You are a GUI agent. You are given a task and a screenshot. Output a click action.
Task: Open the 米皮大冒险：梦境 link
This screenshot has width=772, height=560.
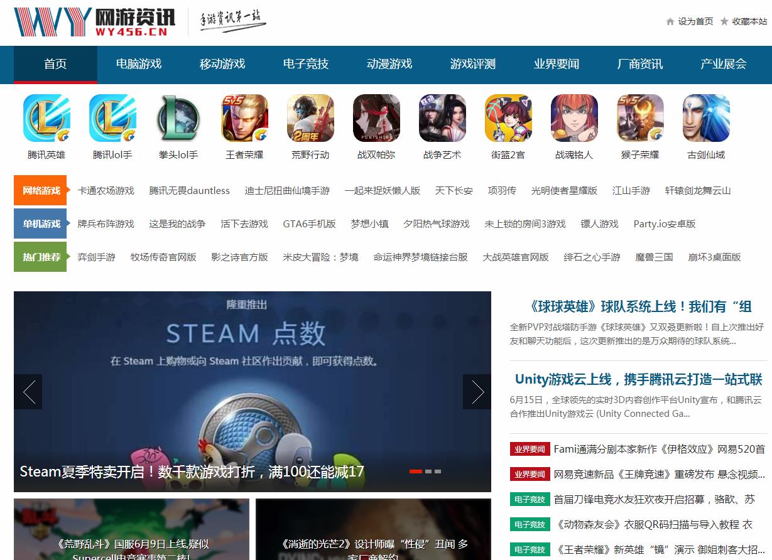tap(321, 257)
